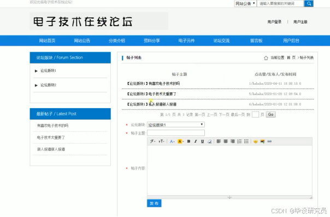Toggle underline formatting in the editor
The image size is (330, 217).
tap(202, 142)
